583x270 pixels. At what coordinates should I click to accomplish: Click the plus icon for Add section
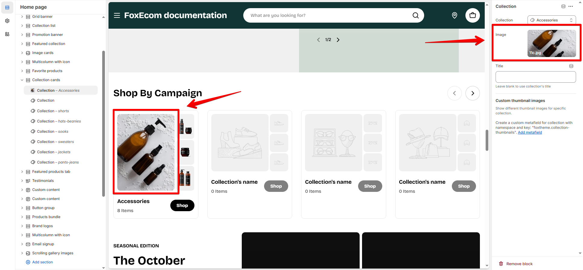28,262
